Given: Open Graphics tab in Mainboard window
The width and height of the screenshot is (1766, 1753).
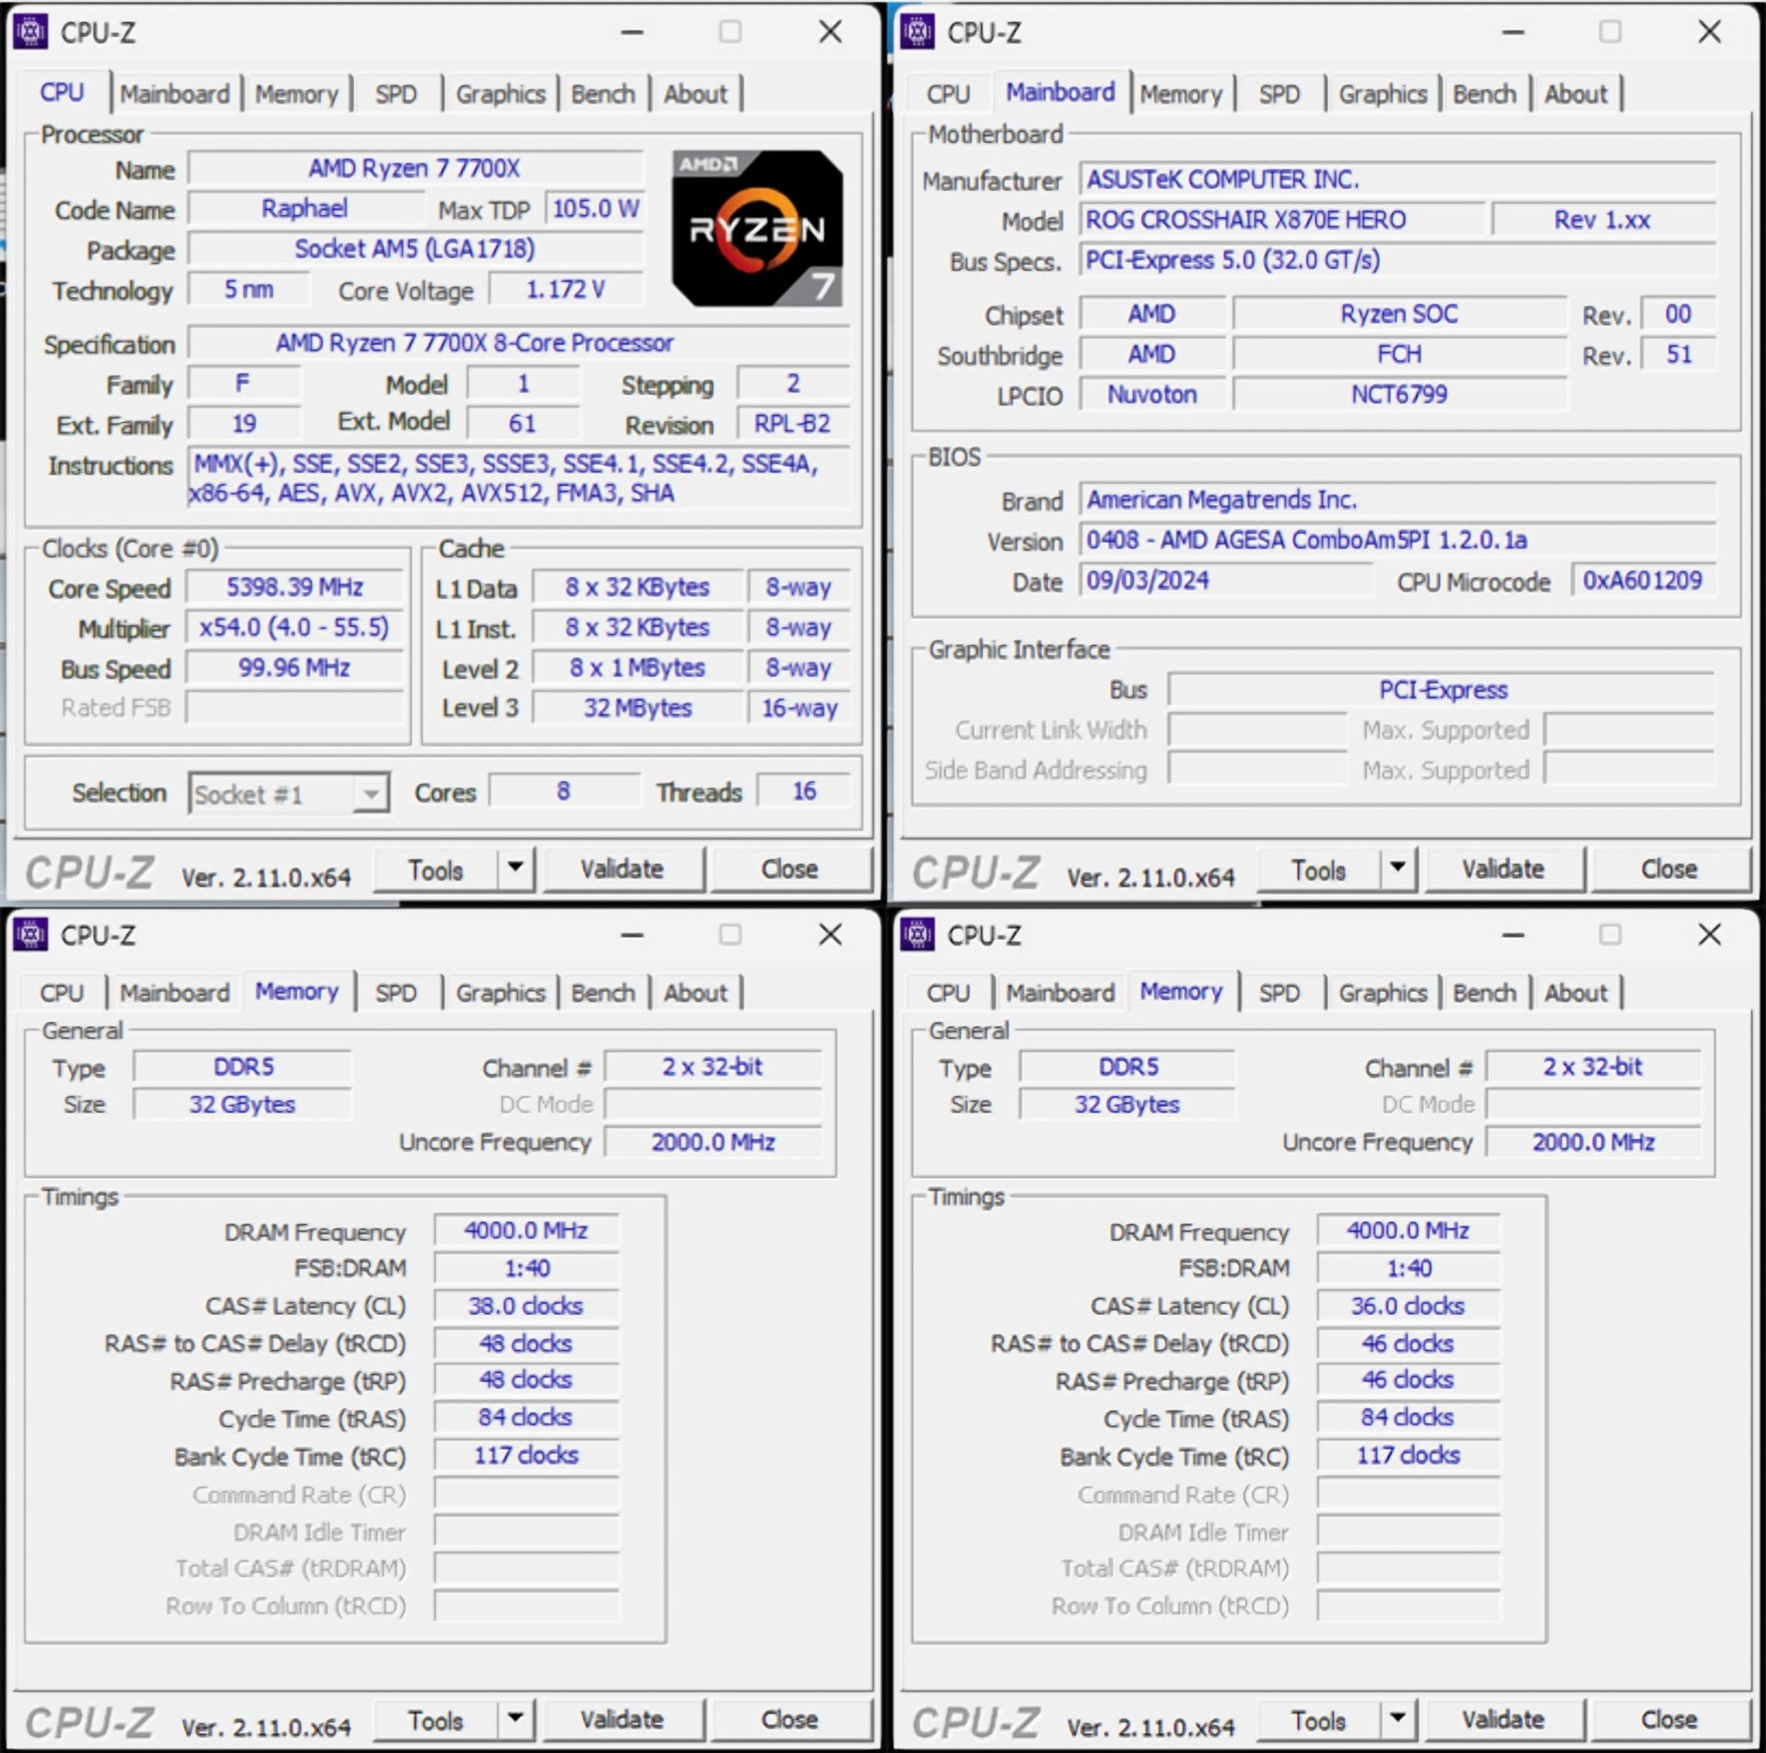Looking at the screenshot, I should 1382,94.
